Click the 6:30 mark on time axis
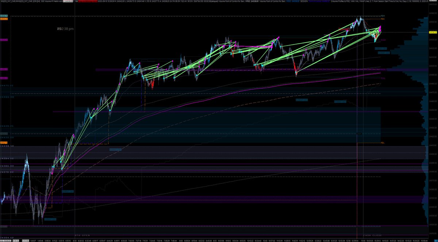 click(74, 240)
